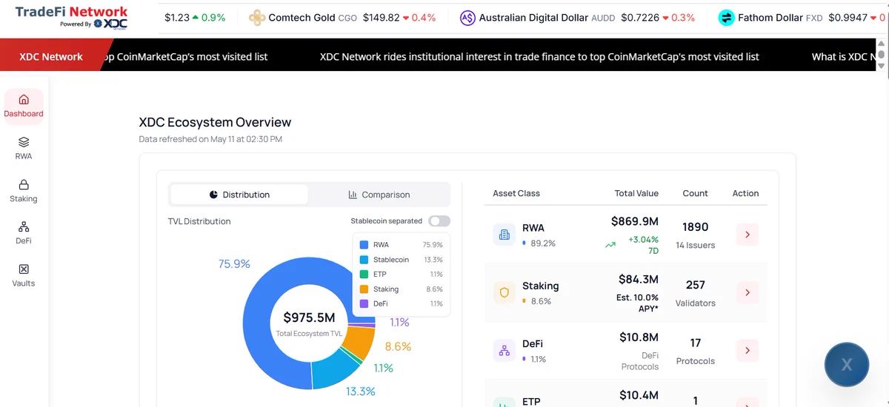Toggle the Stablecoin separated switch

[439, 221]
